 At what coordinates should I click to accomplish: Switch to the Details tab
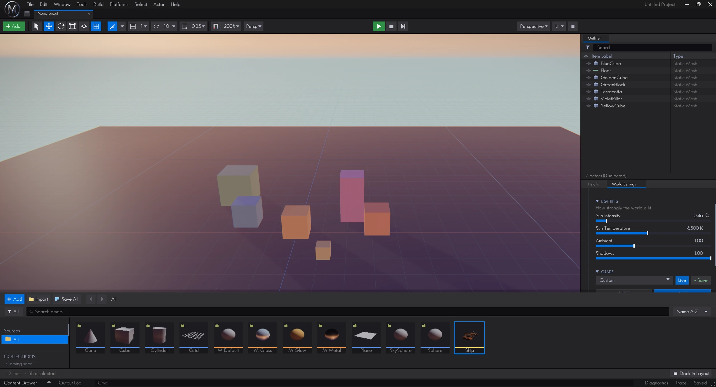click(593, 184)
